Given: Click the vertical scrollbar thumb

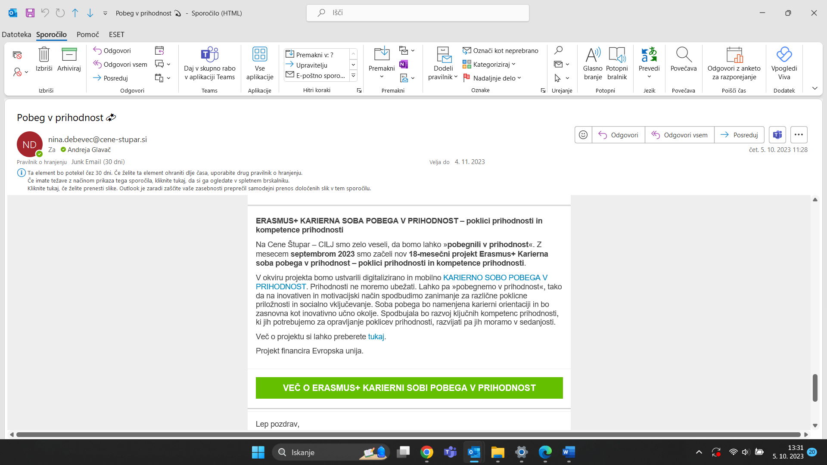Looking at the screenshot, I should click(x=815, y=387).
